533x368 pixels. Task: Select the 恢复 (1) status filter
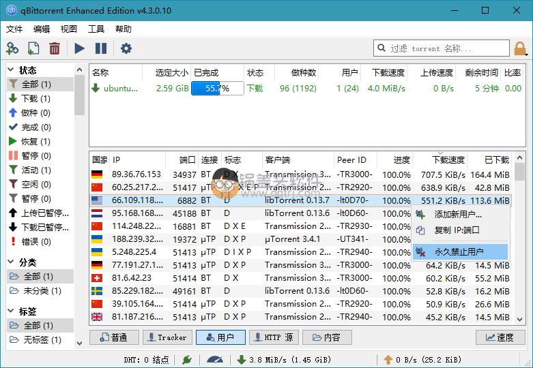point(40,141)
